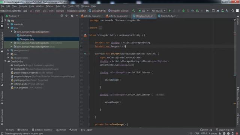This screenshot has height=135, width=240.
Task: Click the UTF-8 encoding selector
Action: pos(204,133)
